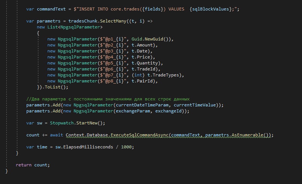302x184 pixels.
Task: Click the "@p1_{i}" string literal
Action: pyautogui.click(x=113, y=39)
